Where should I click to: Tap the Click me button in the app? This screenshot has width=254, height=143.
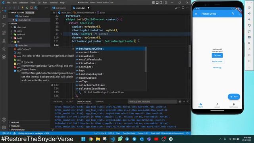click(x=217, y=56)
